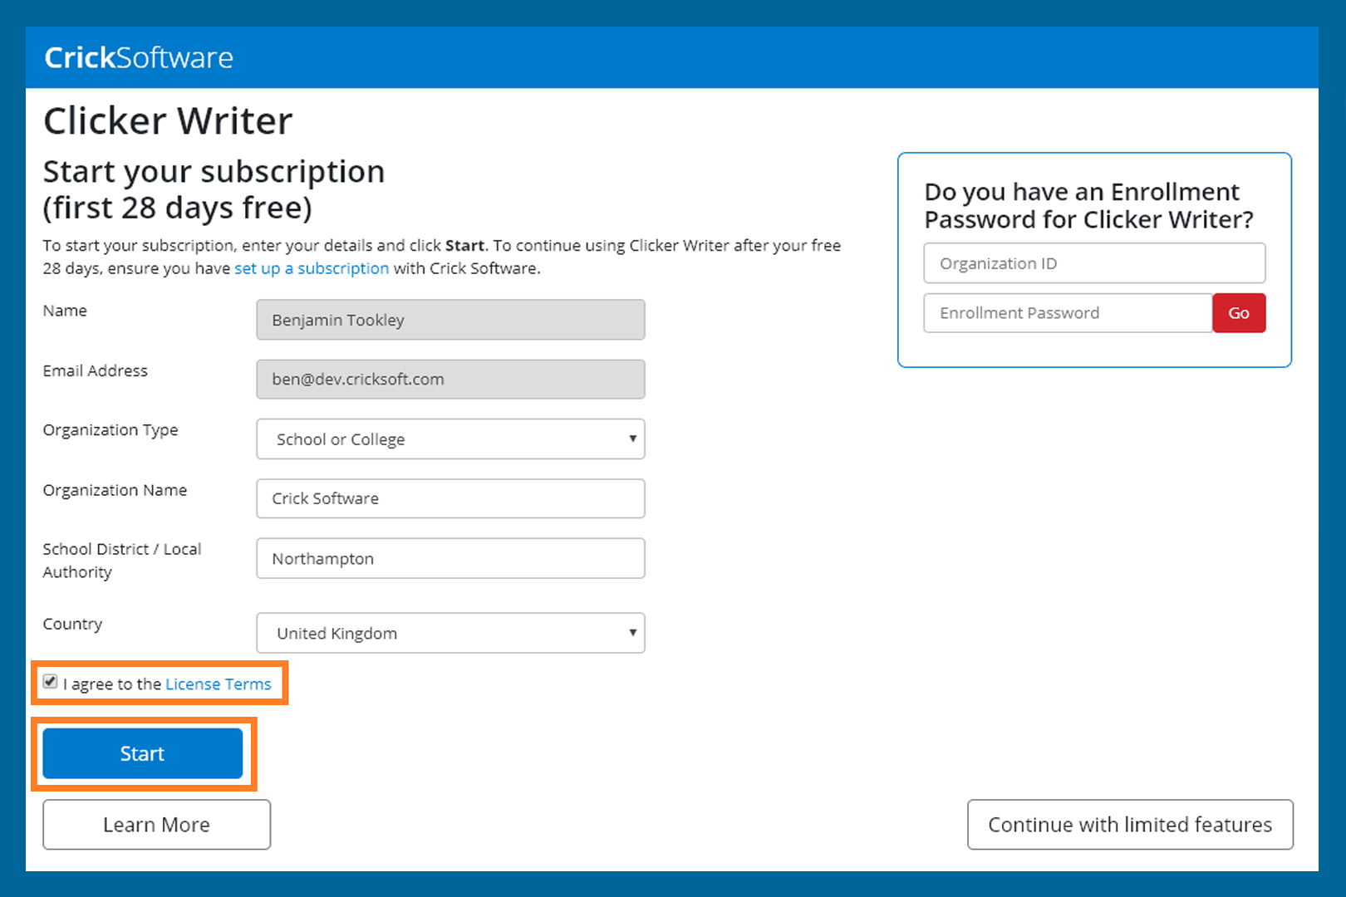
Task: Follow the set up a subscription link
Action: (x=312, y=268)
